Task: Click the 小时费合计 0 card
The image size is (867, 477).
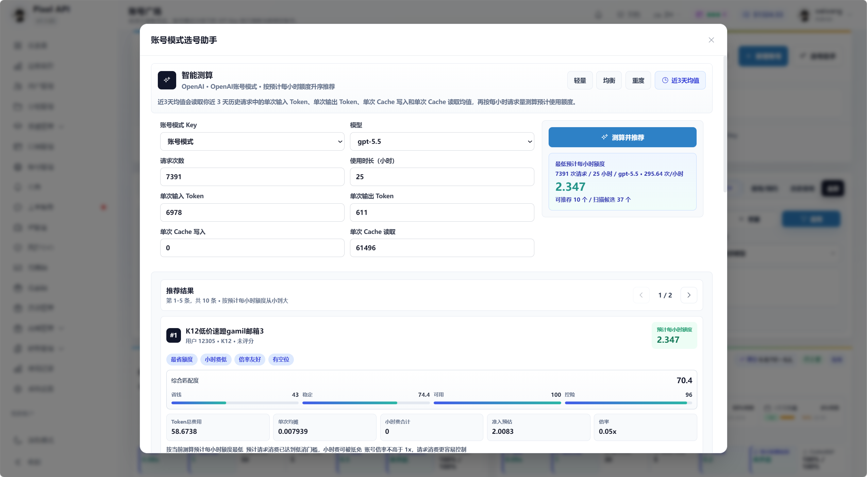Action: 432,427
